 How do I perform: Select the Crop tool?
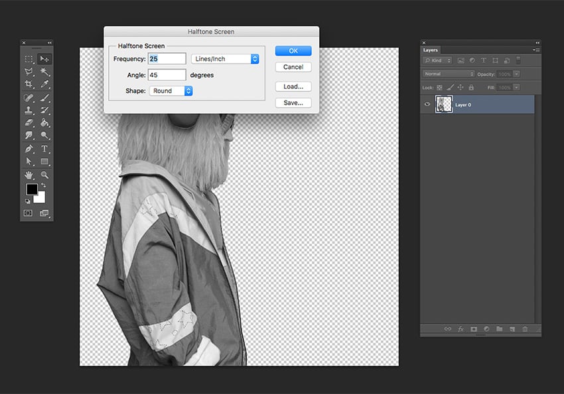29,84
